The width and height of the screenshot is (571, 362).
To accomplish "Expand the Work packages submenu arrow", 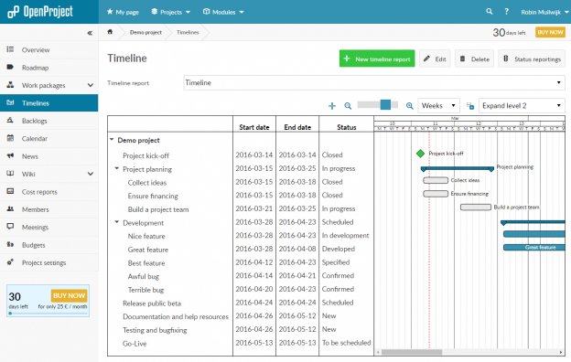I will tap(91, 85).
